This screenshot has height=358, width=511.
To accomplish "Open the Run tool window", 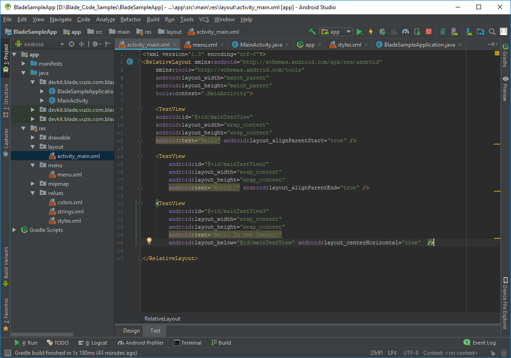I will pos(26,343).
